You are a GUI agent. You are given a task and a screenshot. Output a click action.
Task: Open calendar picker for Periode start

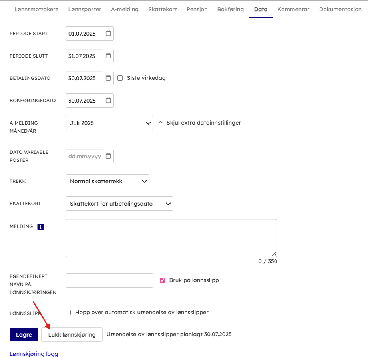108,34
